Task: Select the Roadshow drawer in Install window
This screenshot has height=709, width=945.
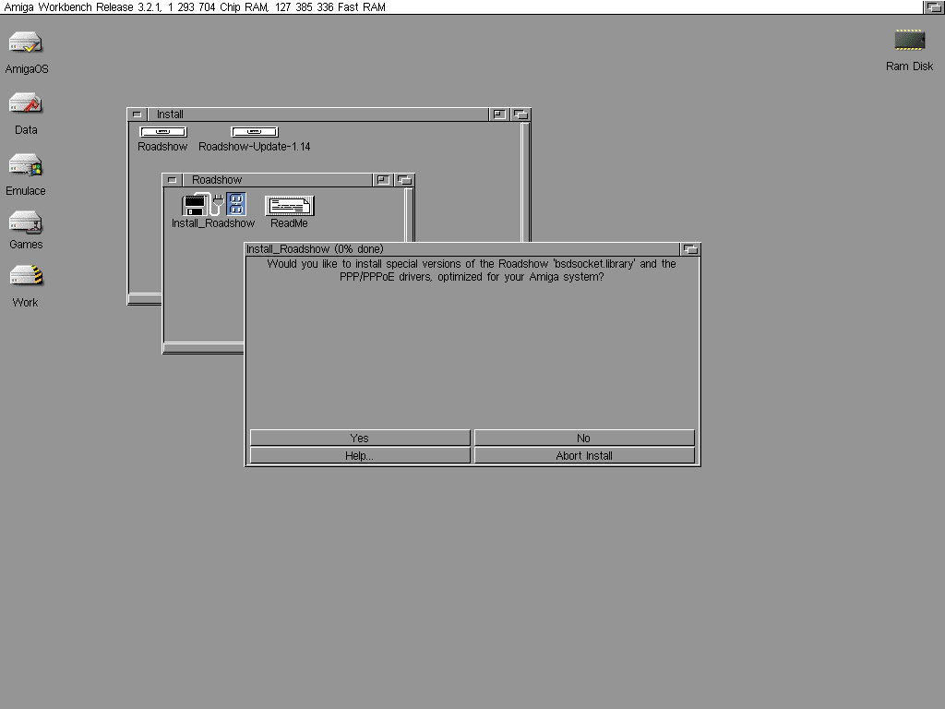Action: (162, 132)
